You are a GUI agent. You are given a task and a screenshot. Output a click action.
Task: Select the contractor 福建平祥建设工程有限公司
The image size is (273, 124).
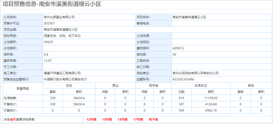(x=62, y=73)
